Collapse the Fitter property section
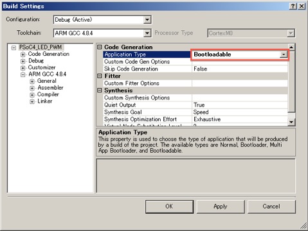Viewport: 308px width, 231px height. [x=100, y=76]
